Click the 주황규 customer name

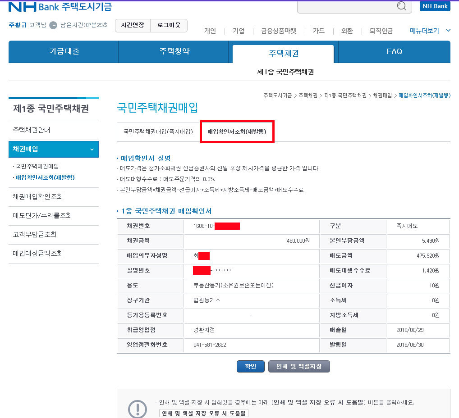tap(18, 25)
